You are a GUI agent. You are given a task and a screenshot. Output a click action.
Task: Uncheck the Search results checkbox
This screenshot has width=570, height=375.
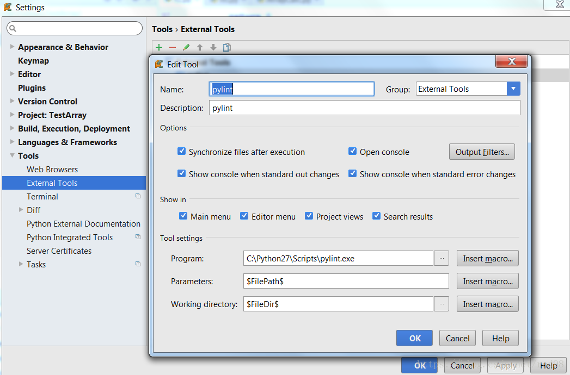[377, 216]
